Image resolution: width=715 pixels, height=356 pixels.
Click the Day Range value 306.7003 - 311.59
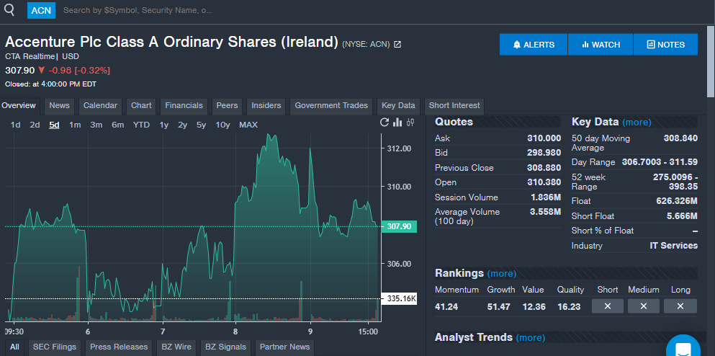[x=660, y=162]
